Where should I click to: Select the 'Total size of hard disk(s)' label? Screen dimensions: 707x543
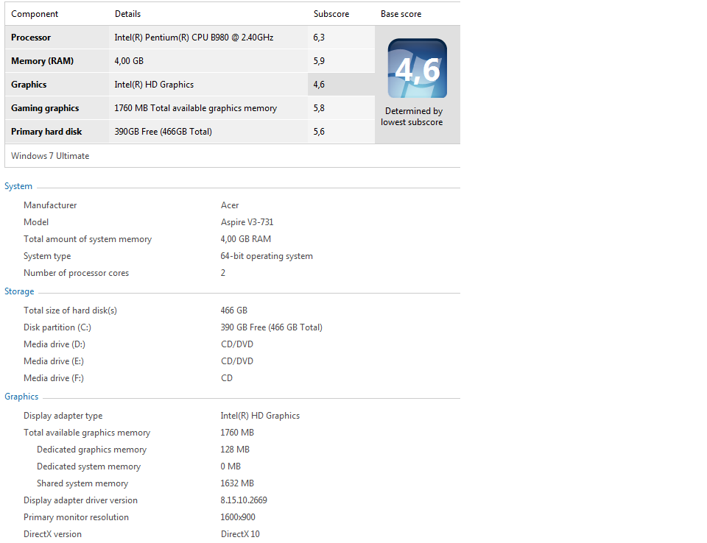(x=71, y=310)
